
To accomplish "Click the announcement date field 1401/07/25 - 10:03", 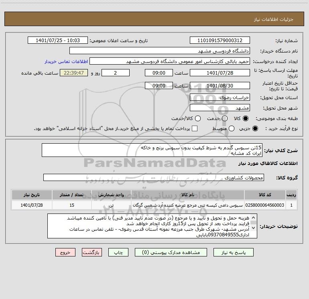I will pos(58,40).
